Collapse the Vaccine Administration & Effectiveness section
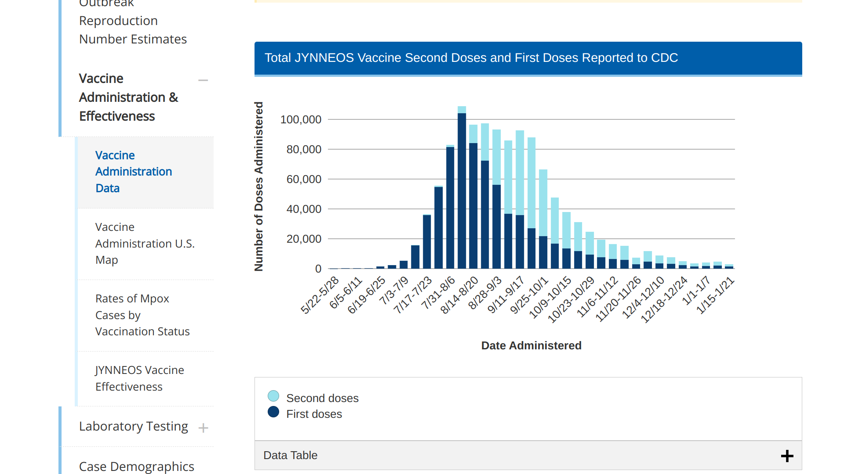This screenshot has height=474, width=844. click(x=203, y=80)
